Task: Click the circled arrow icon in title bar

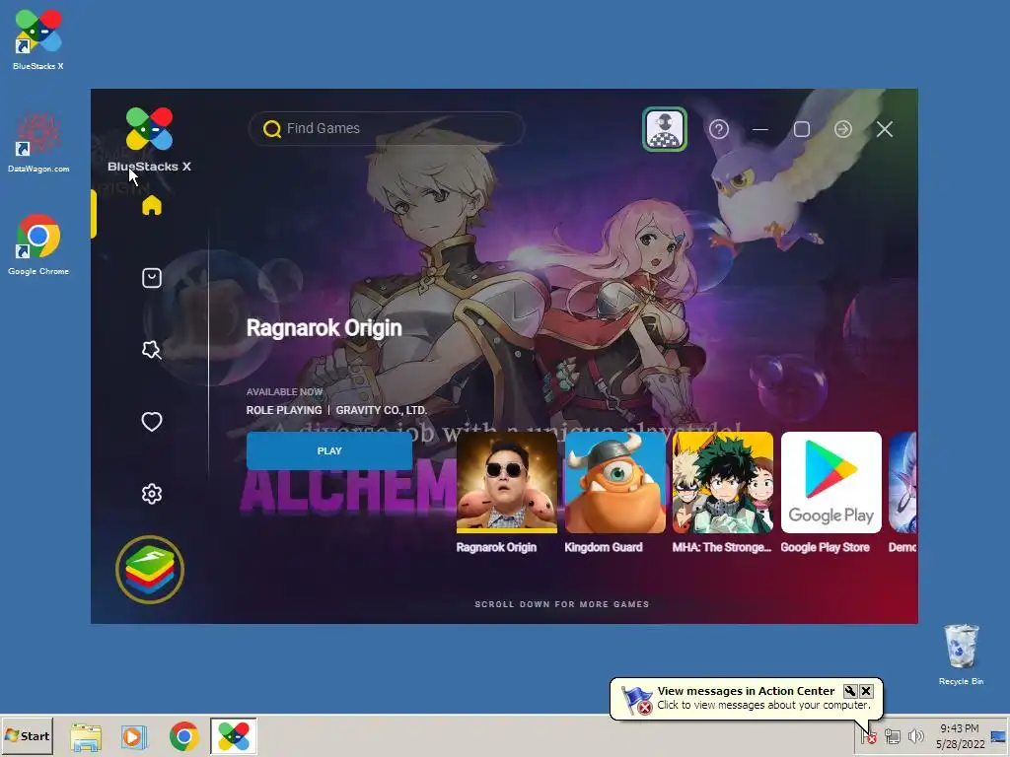Action: click(x=843, y=129)
